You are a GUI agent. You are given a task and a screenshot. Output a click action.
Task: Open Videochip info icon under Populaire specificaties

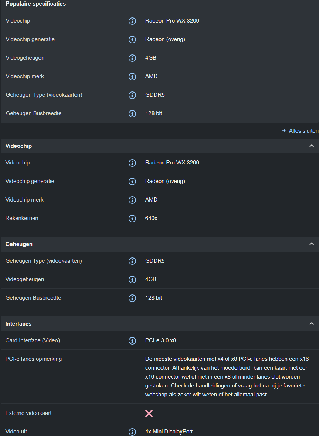(x=132, y=21)
